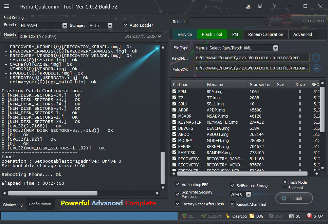Stop the operation with STOP
Screen dimensions: 328x224
[315, 216]
